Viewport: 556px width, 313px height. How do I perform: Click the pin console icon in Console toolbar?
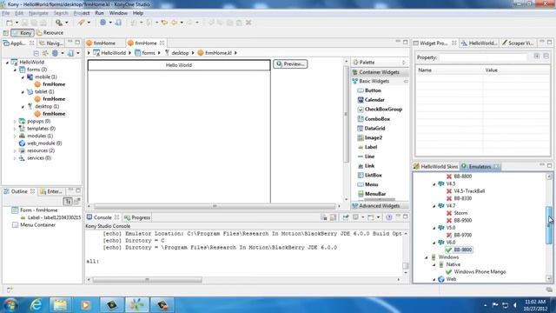[x=346, y=217]
